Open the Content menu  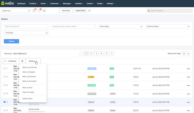pyautogui.click(x=90, y=4)
